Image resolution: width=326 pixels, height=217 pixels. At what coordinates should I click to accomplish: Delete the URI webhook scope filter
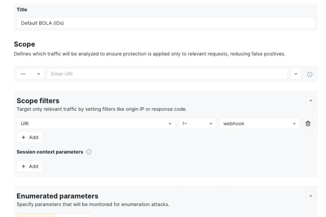tap(308, 124)
